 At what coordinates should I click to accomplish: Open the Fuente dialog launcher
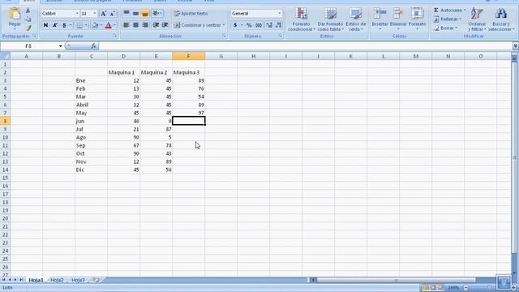(115, 36)
